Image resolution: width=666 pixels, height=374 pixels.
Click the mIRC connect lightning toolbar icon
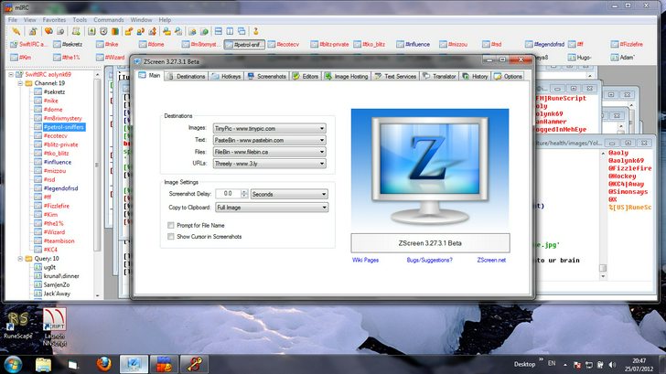coord(16,31)
